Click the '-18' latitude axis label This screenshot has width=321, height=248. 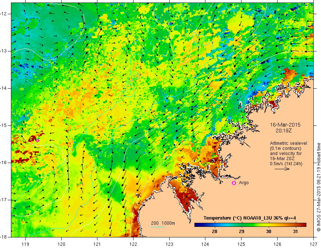pyautogui.click(x=4, y=237)
